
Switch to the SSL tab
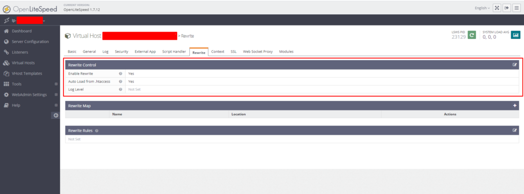(233, 52)
